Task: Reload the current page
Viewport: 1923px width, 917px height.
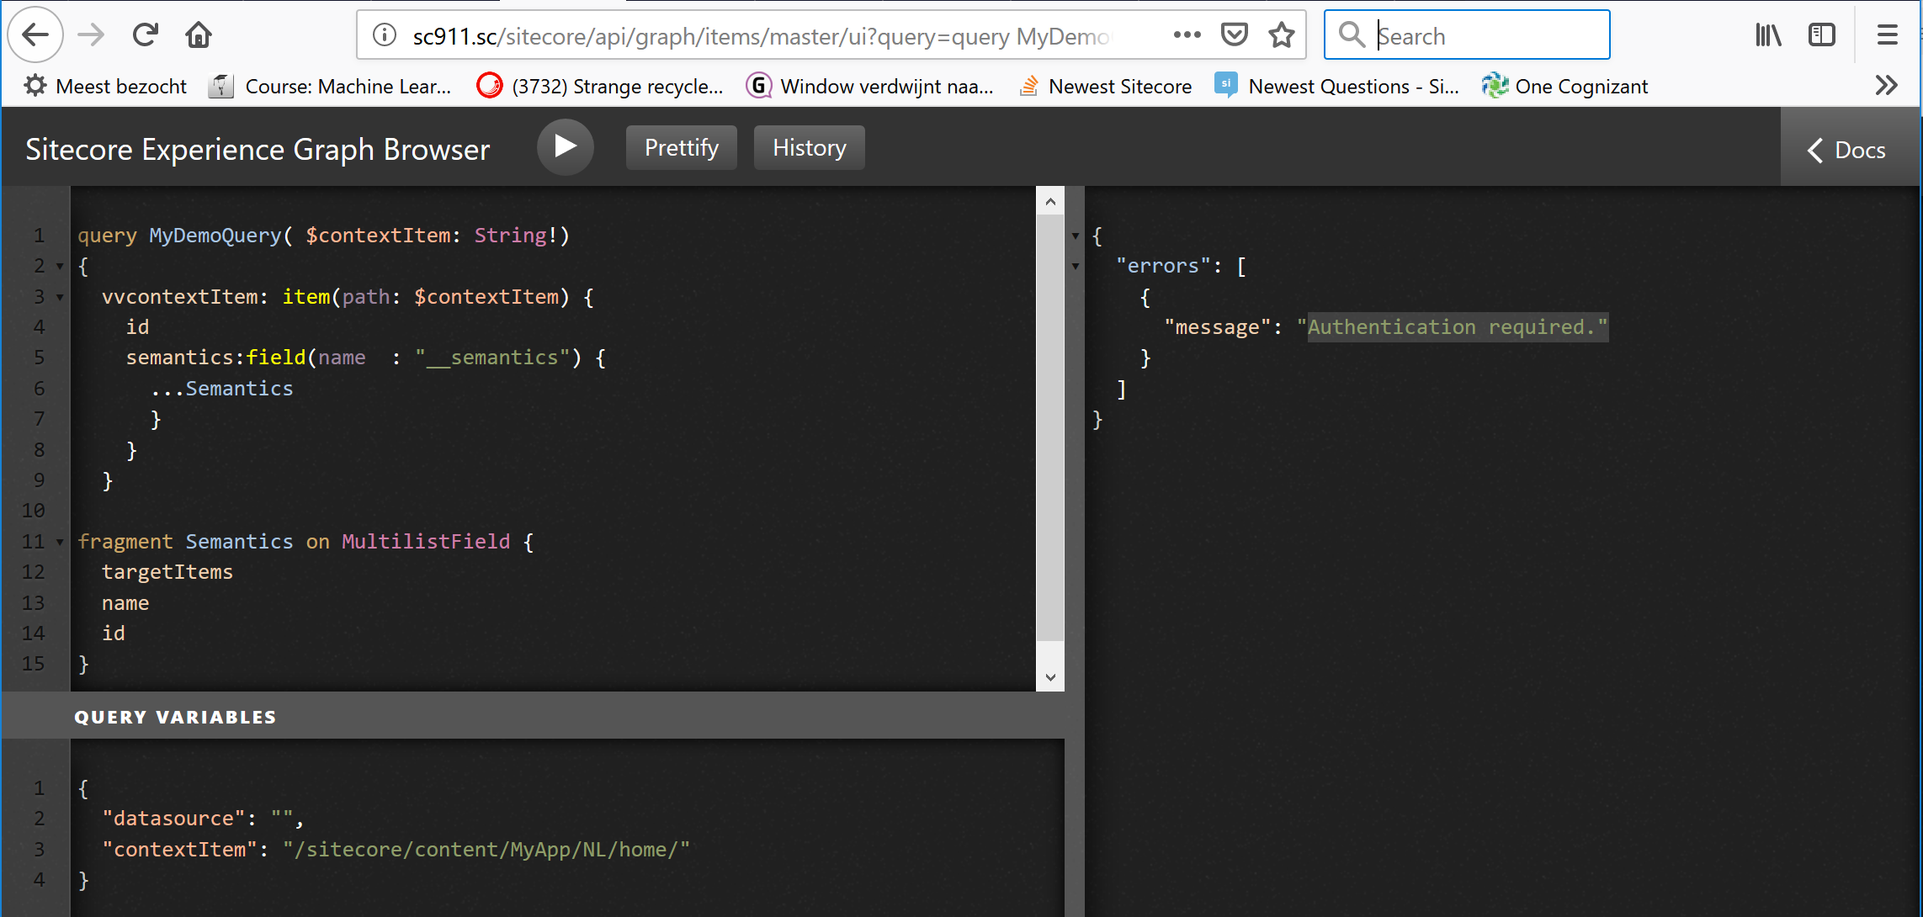Action: pyautogui.click(x=145, y=35)
